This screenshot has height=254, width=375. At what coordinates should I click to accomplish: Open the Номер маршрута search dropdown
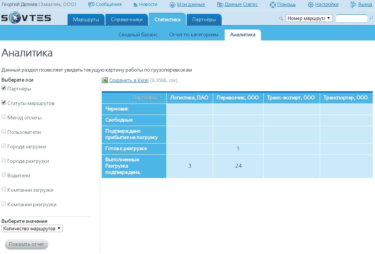point(309,18)
